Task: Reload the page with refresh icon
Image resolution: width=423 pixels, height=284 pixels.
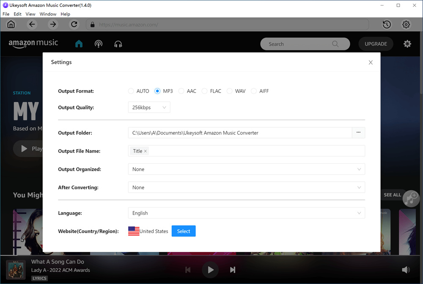Action: [x=74, y=25]
